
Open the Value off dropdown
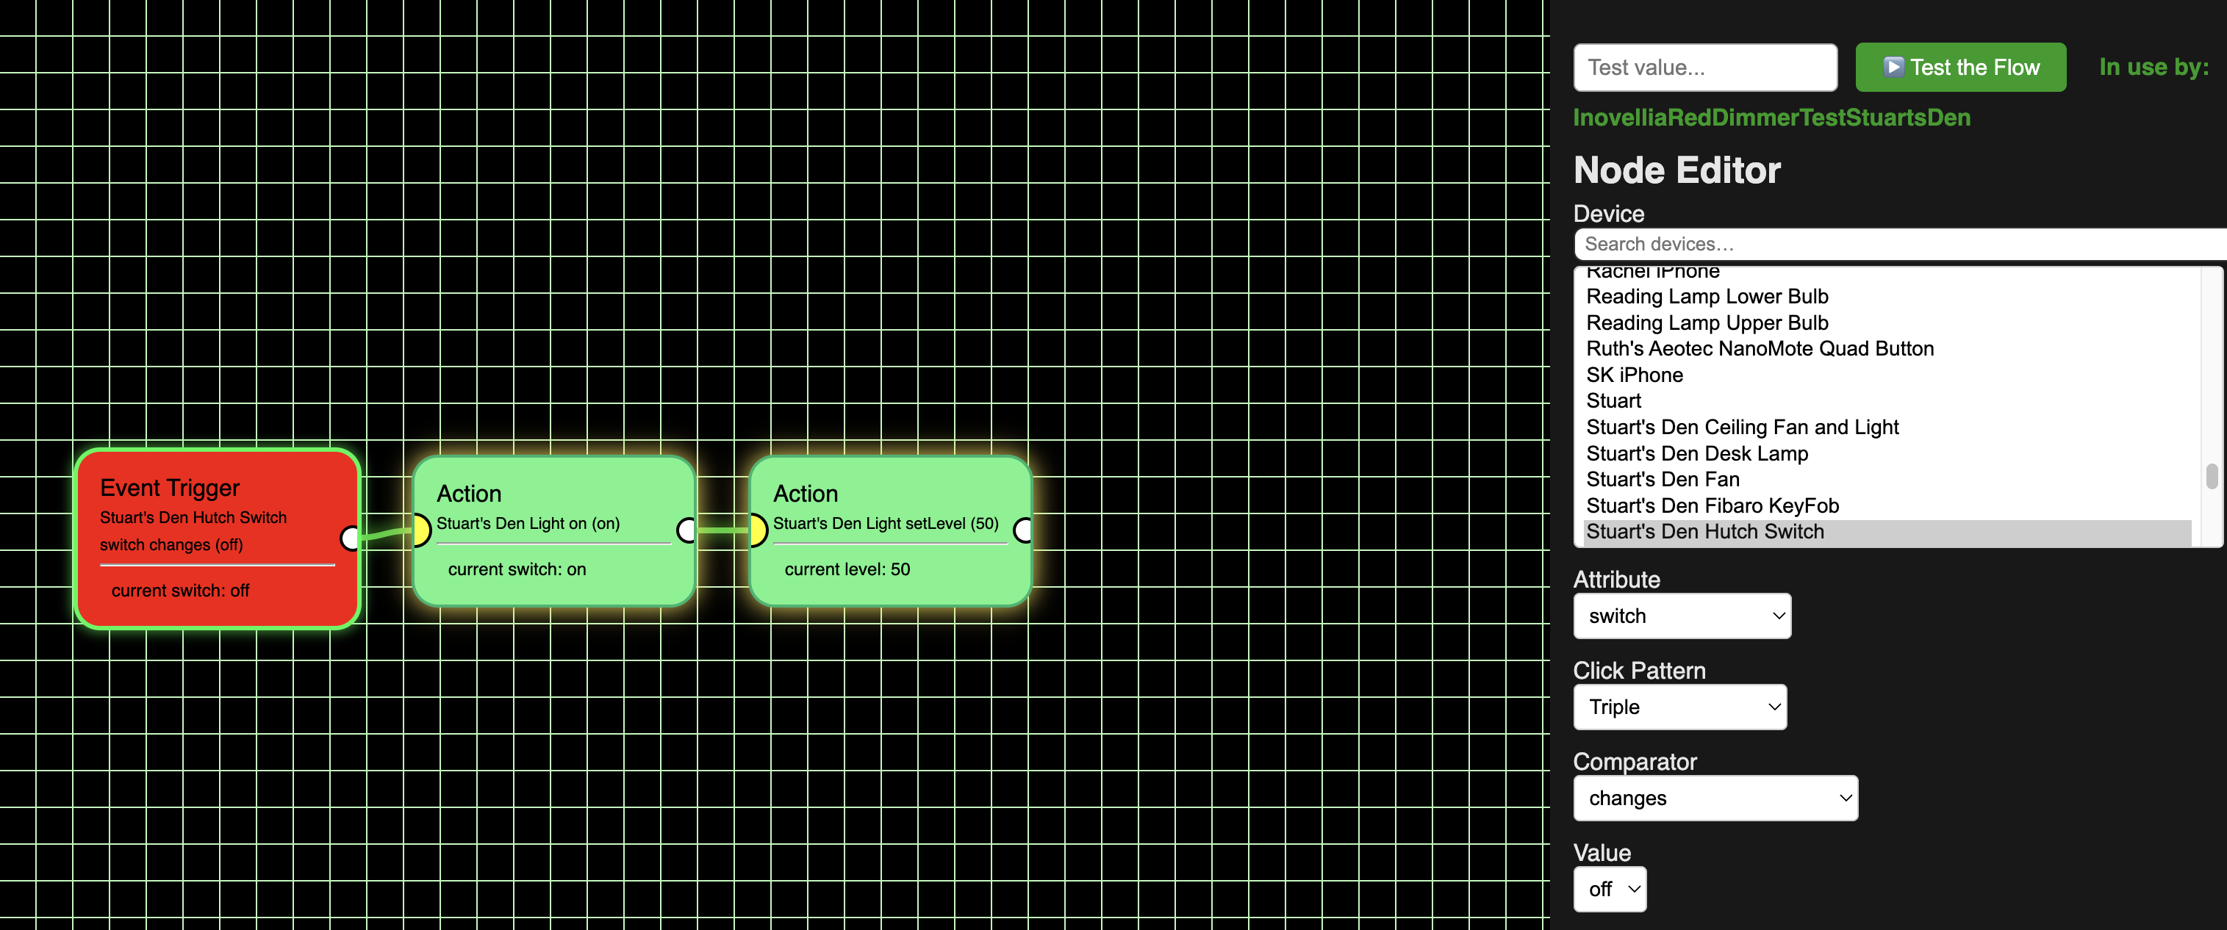click(x=1609, y=890)
